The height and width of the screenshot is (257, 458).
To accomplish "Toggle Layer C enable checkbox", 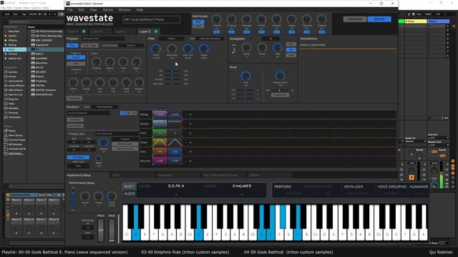I will coord(132,31).
